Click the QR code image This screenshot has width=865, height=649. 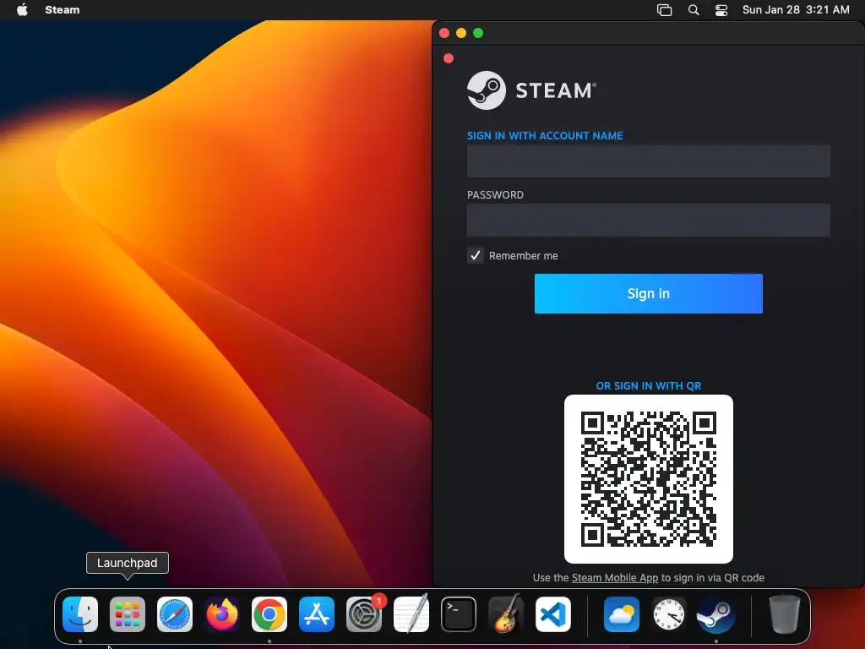(x=648, y=479)
